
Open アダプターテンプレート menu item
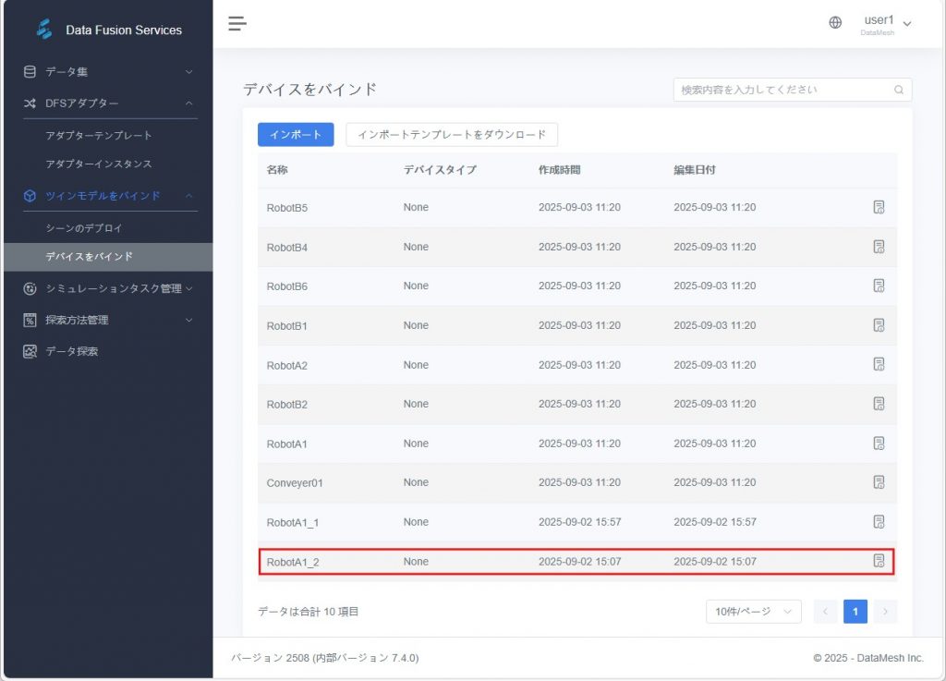click(x=99, y=135)
